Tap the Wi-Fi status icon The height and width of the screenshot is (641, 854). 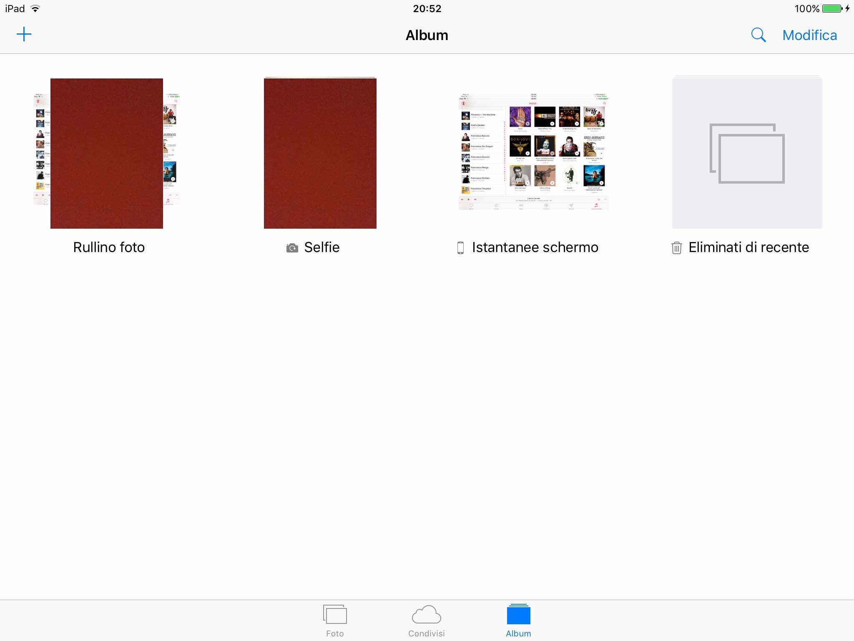tap(35, 8)
